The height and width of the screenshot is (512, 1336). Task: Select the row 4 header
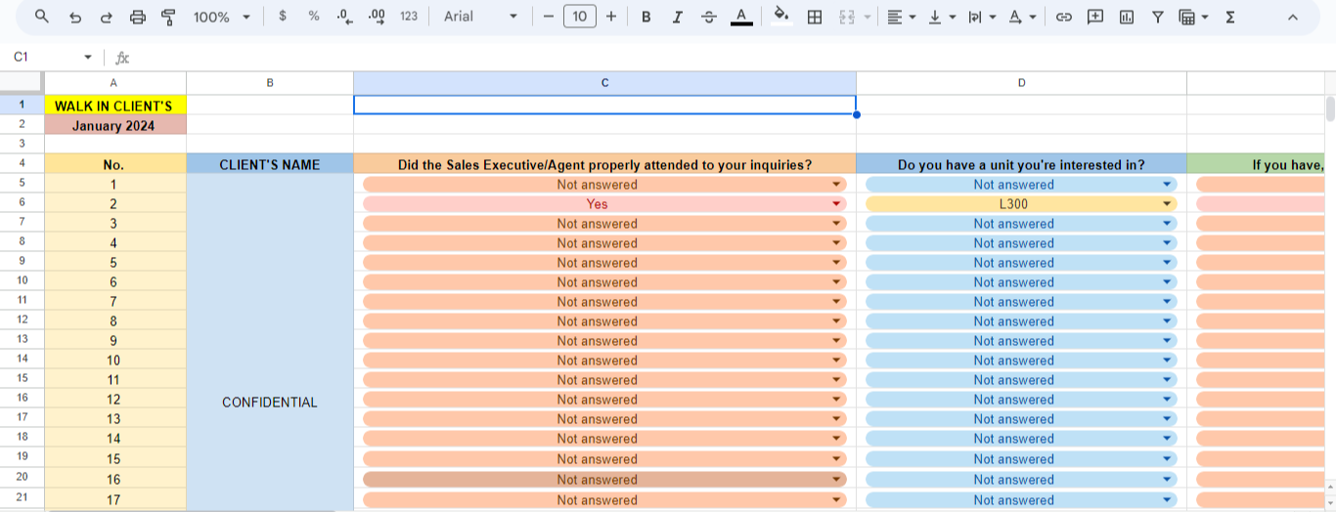(x=22, y=164)
